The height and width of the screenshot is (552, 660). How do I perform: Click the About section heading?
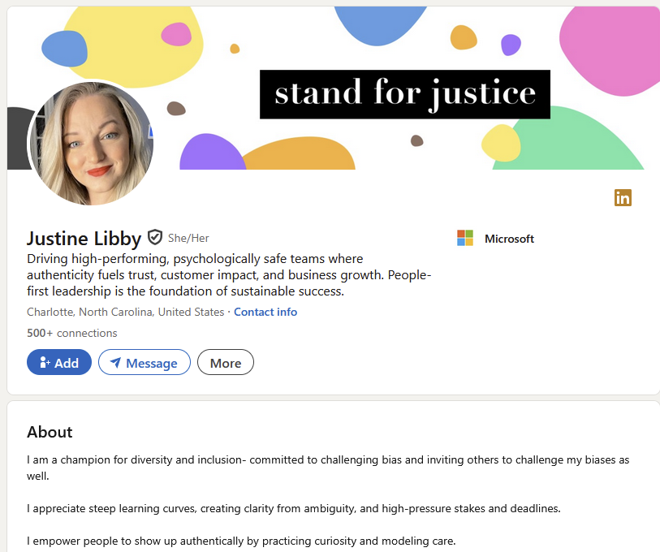(50, 432)
